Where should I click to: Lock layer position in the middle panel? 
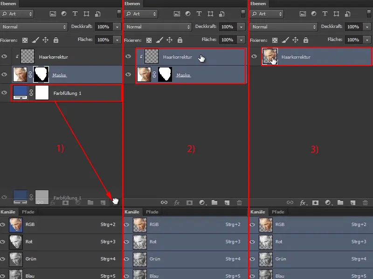click(169, 40)
